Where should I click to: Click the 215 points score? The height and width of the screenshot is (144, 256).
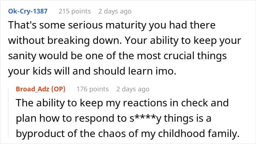(x=75, y=11)
